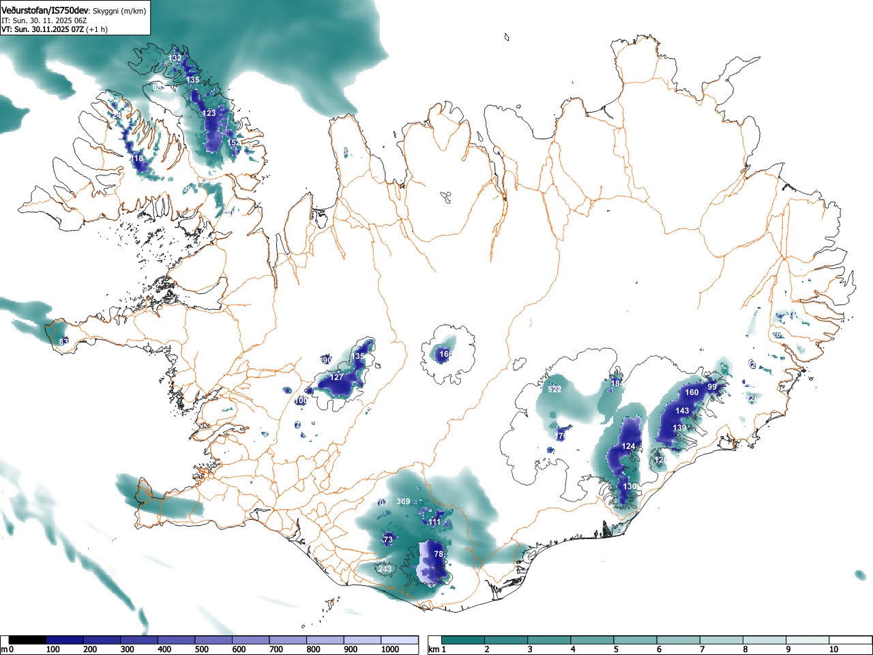Click the visibility value '522' on the map
Viewport: 873px width, 655px height.
(554, 390)
